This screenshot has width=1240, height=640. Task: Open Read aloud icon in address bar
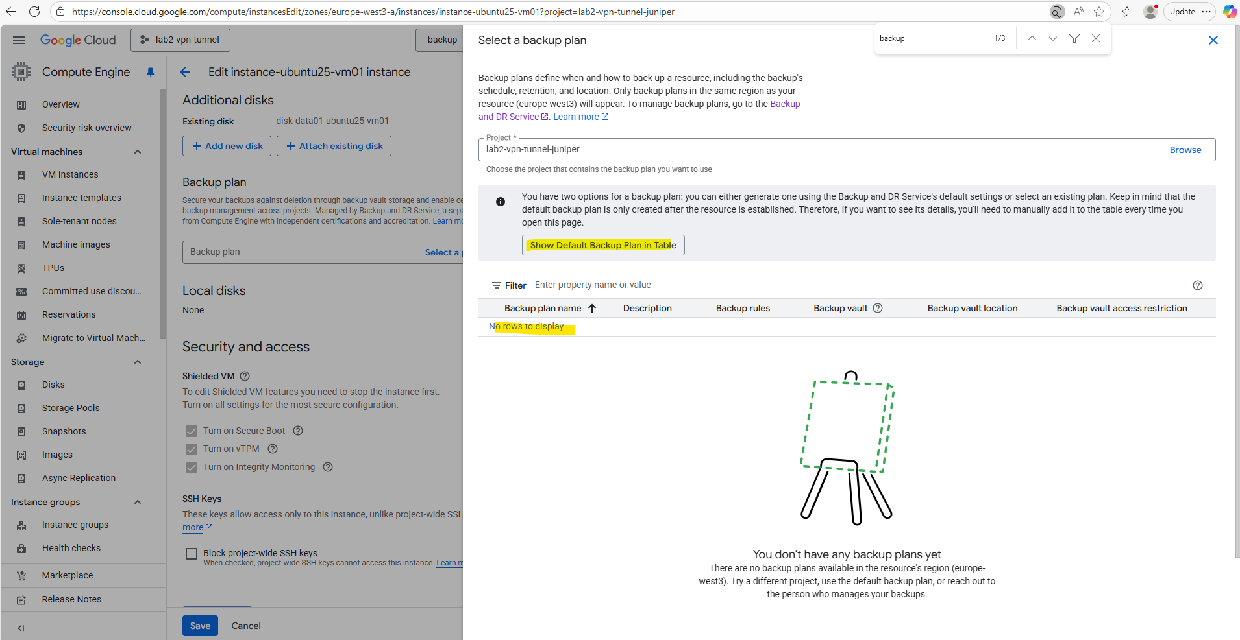[x=1078, y=12]
